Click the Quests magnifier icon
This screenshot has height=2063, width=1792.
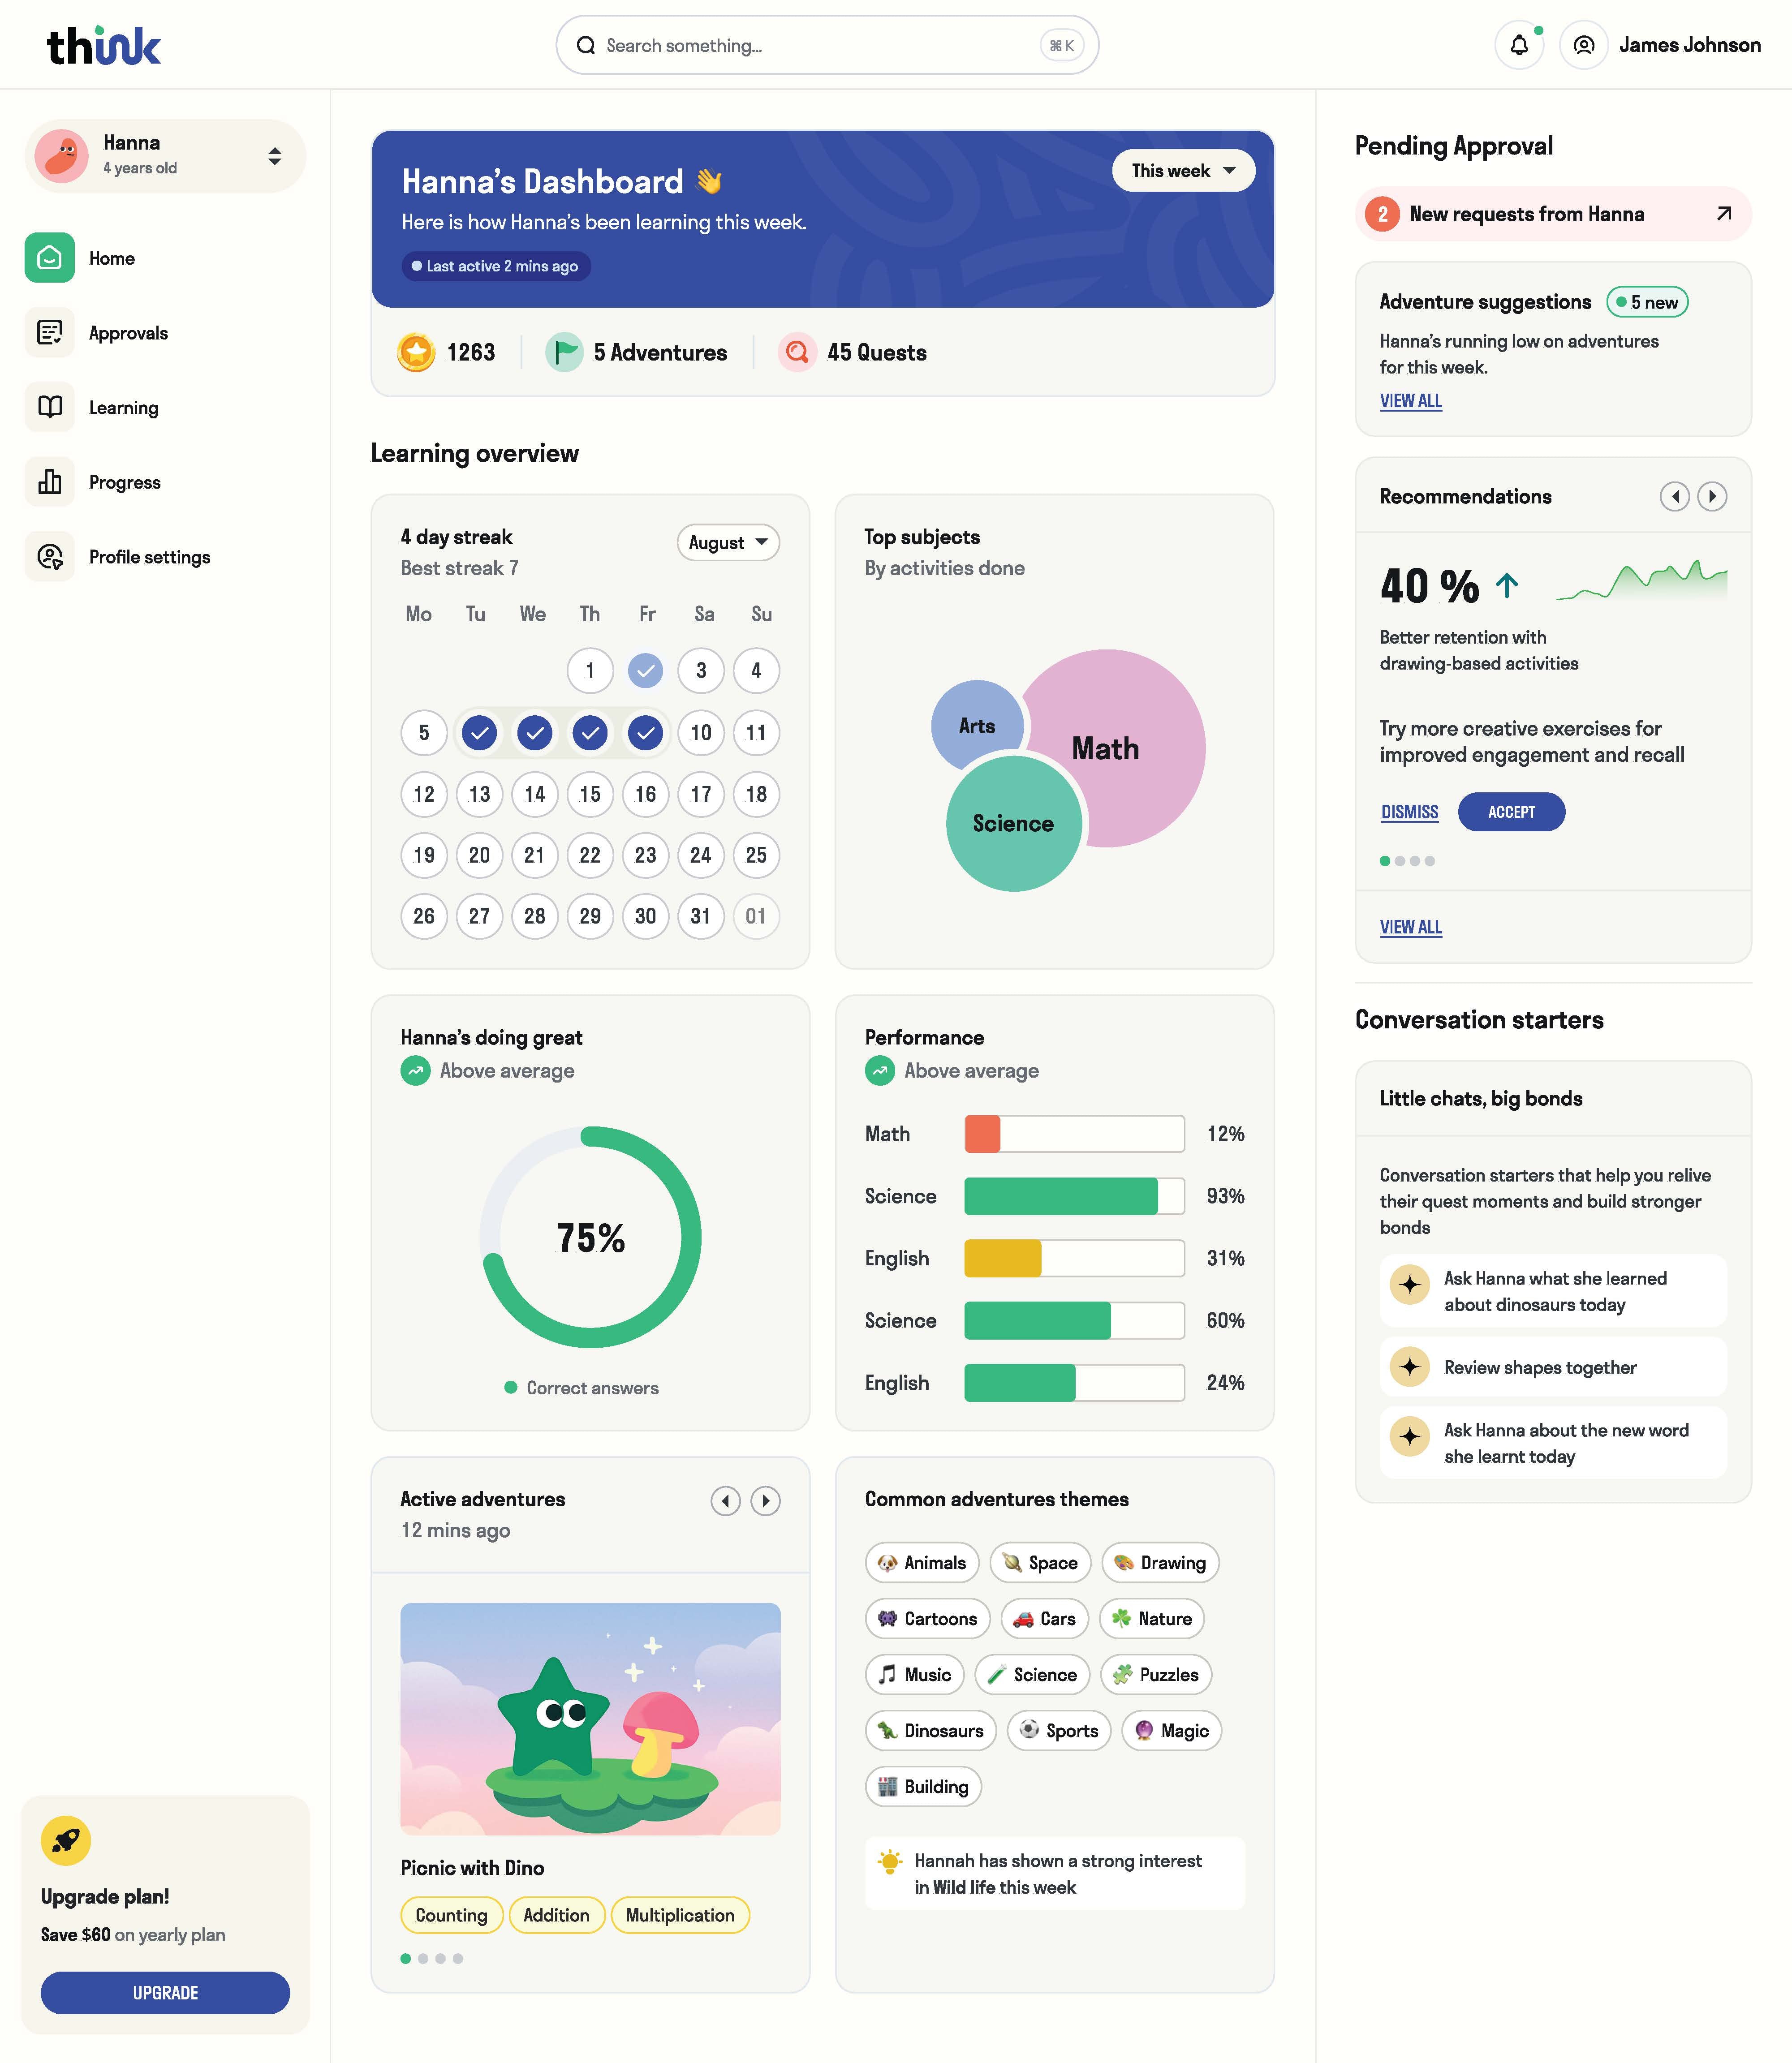[x=797, y=352]
